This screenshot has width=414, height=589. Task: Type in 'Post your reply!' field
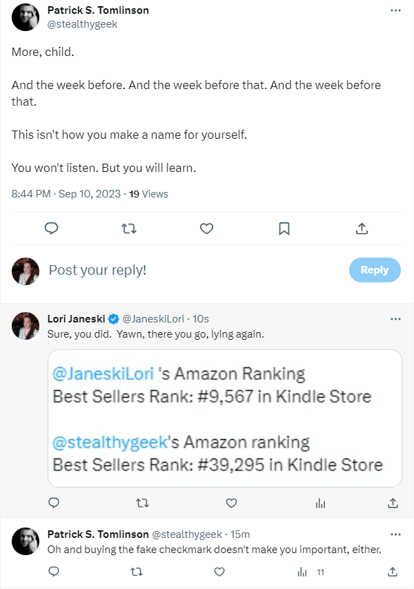click(193, 270)
